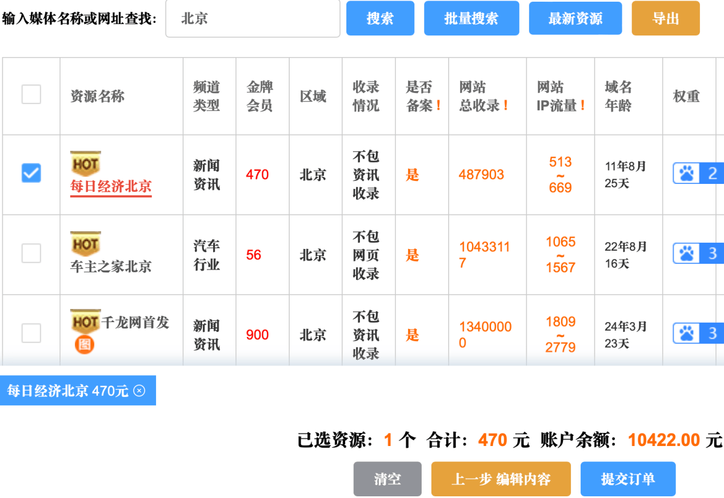Check the 车主之家北京 row checkbox

pos(31,253)
